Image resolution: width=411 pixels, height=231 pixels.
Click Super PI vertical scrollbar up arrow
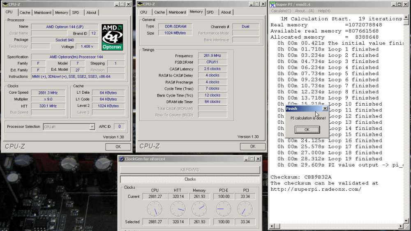coord(406,17)
